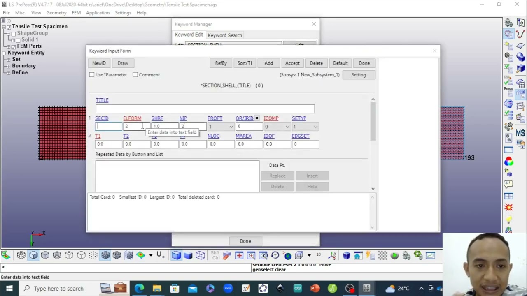
Task: Switch to the Keyword Search tab
Action: click(x=225, y=35)
